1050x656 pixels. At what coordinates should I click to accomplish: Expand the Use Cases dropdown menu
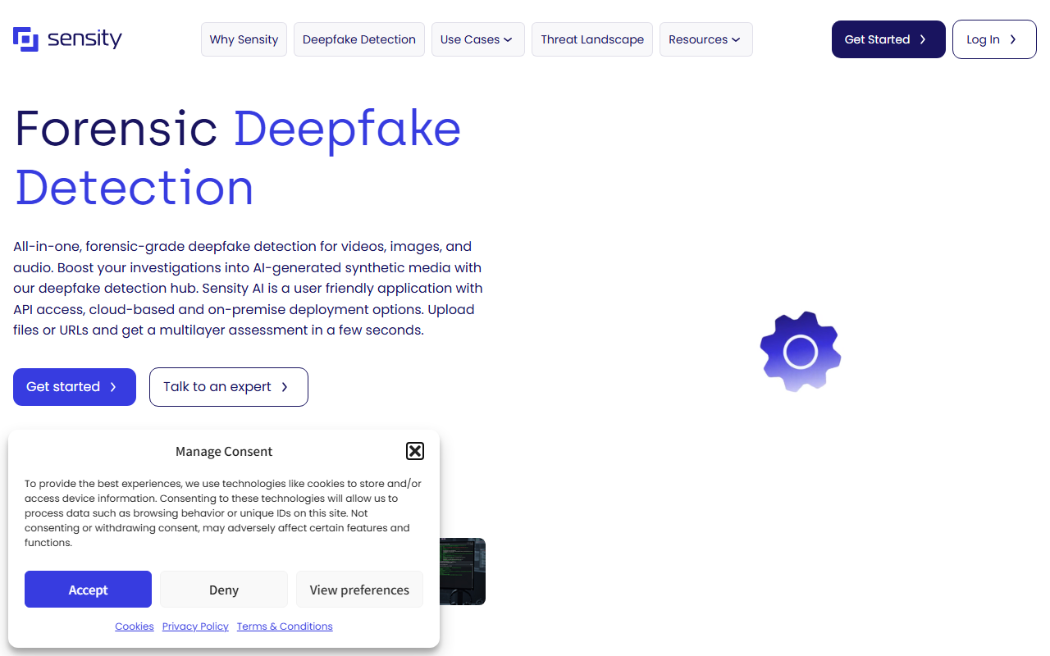coord(478,39)
